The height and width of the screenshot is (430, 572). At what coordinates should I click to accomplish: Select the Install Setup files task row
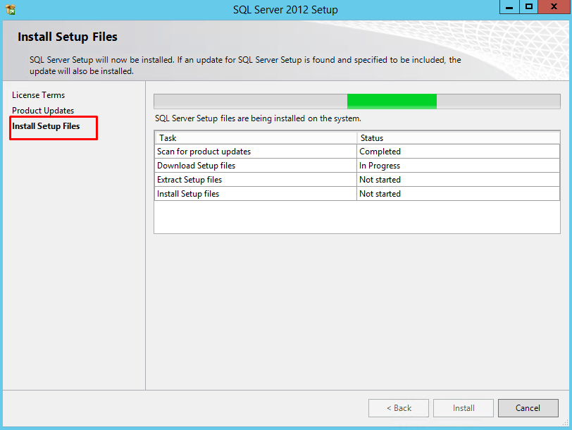click(188, 194)
